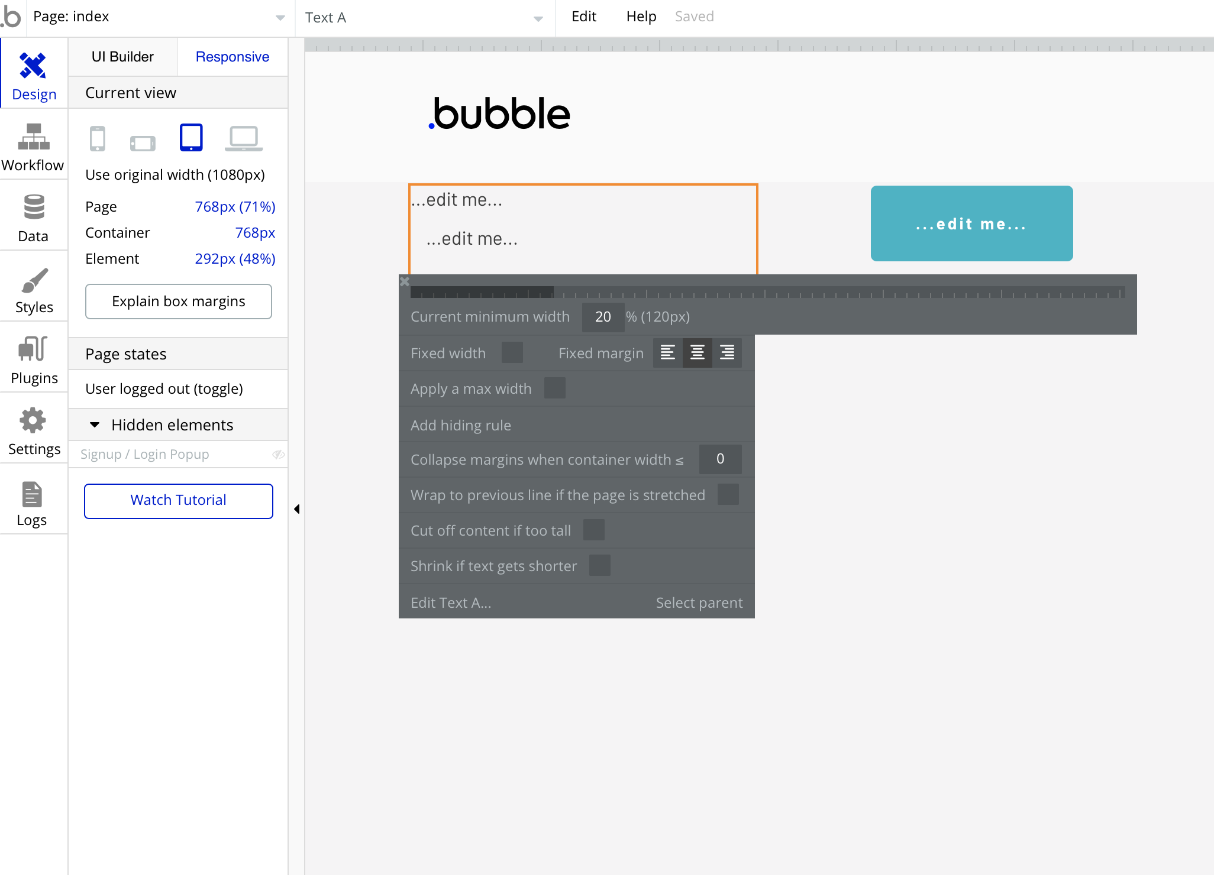Image resolution: width=1214 pixels, height=875 pixels.
Task: Click the Watch Tutorial button
Action: coord(178,501)
